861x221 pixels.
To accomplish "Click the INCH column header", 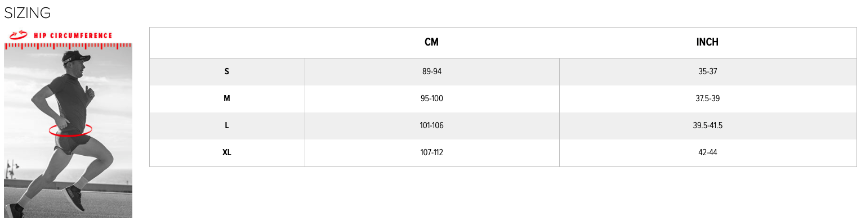I will (707, 42).
